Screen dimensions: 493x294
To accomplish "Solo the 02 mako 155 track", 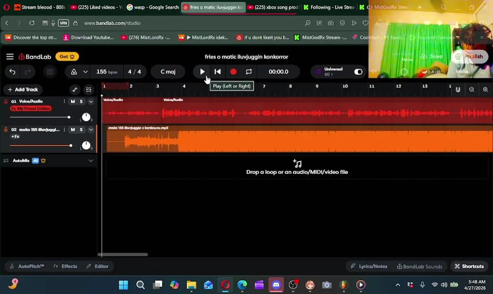I will tap(81, 130).
